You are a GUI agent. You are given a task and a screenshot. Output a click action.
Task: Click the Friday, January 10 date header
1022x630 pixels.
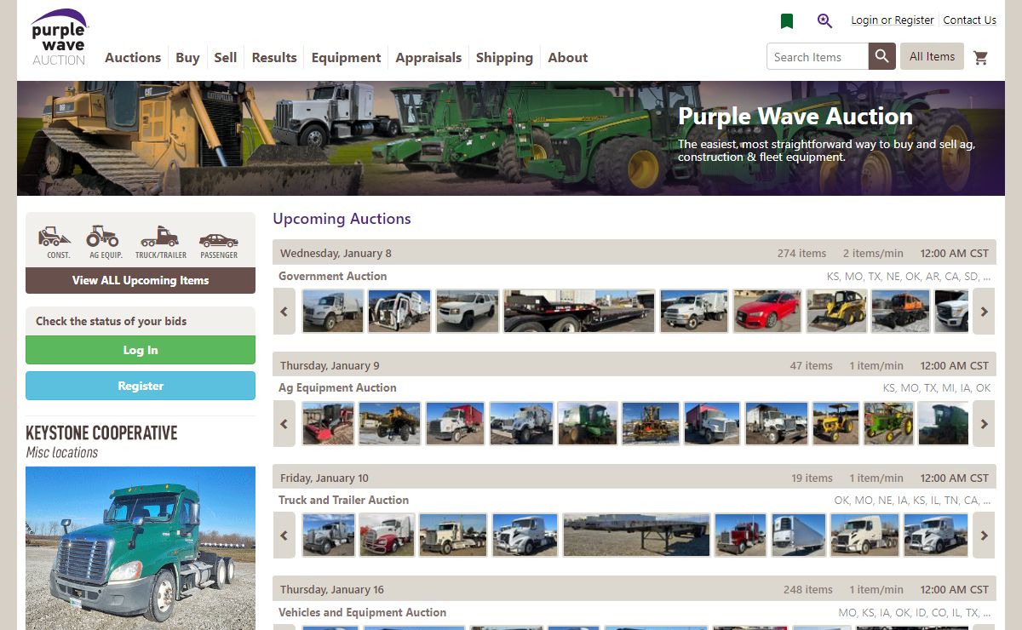coord(324,478)
